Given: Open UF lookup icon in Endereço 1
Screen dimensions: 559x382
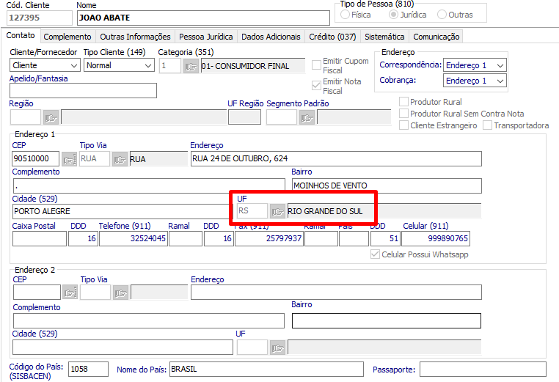Looking at the screenshot, I should click(277, 211).
